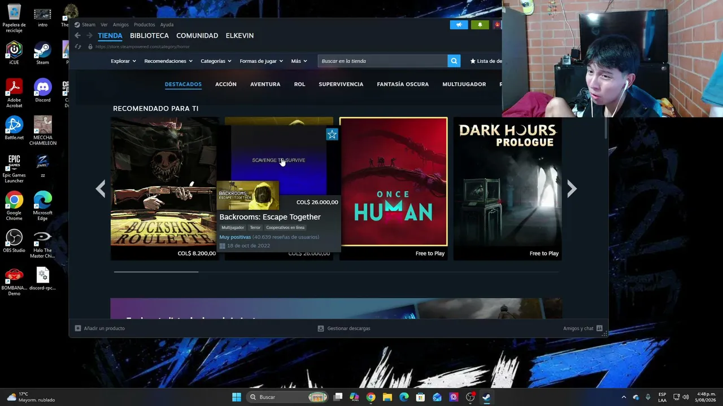Open the Categorías dropdown

[x=216, y=61]
